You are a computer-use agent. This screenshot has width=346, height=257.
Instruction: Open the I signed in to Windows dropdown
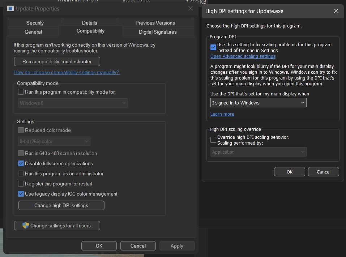point(259,103)
